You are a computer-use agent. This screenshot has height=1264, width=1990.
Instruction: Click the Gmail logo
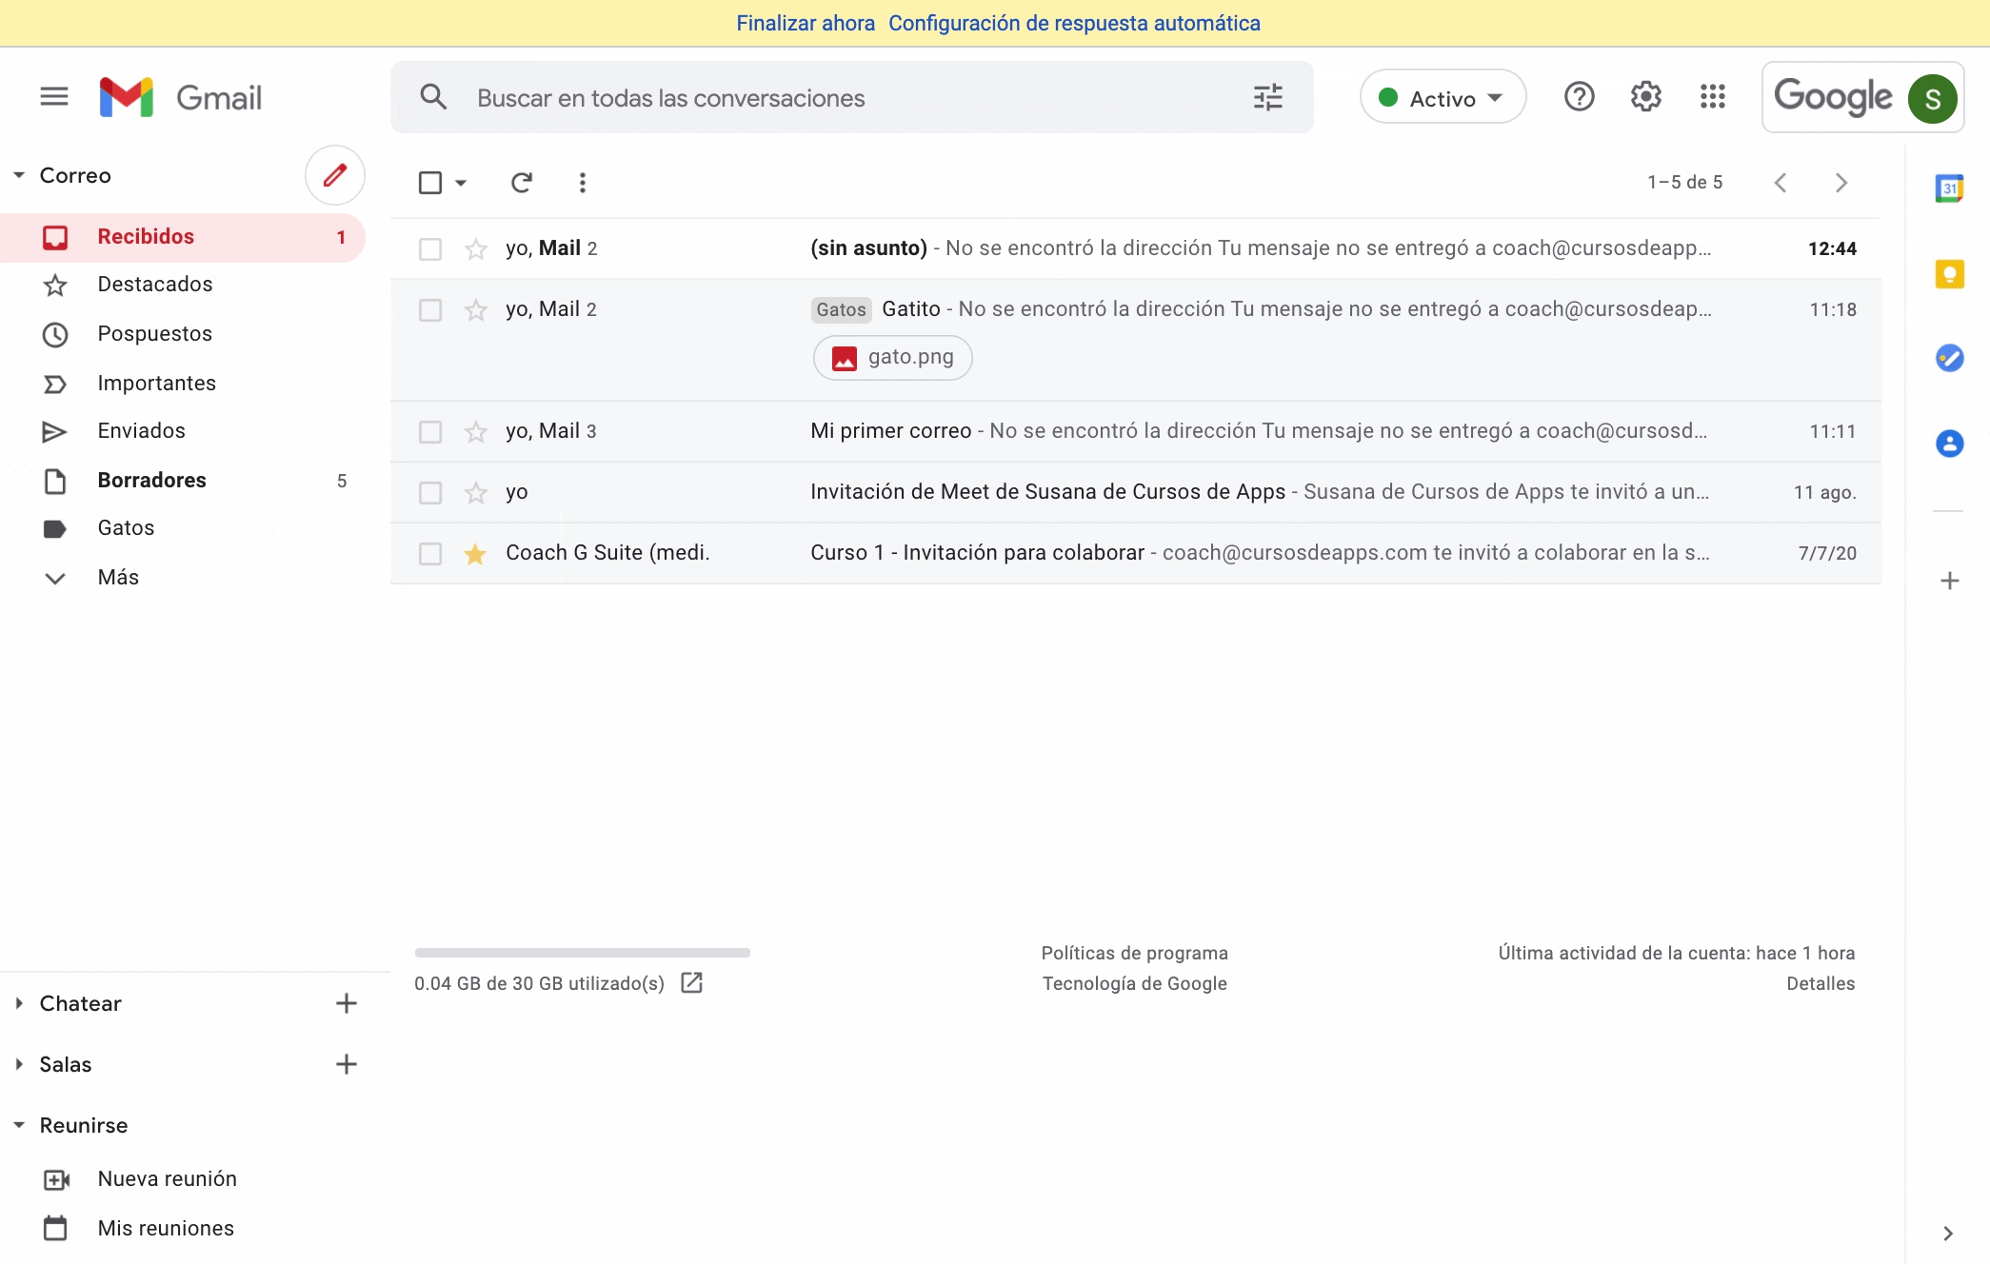(180, 97)
